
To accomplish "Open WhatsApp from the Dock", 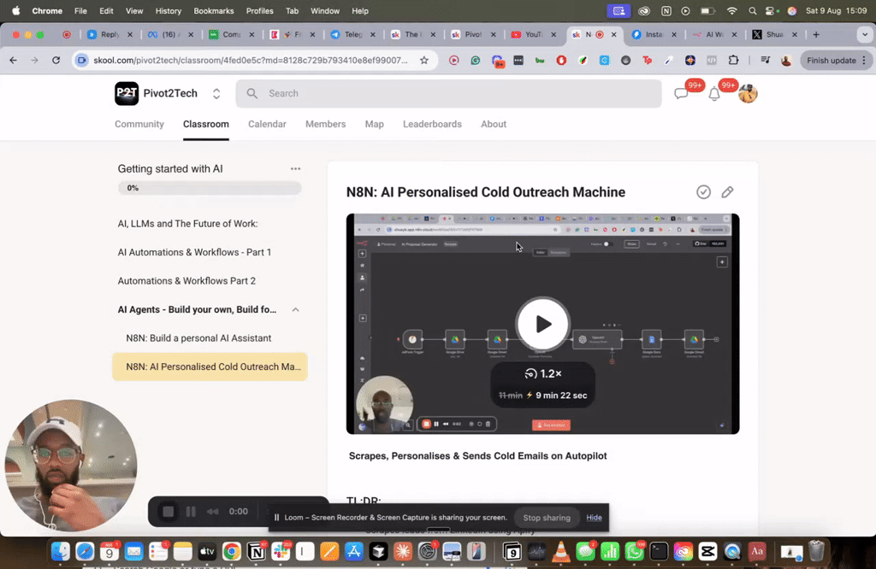I will [x=634, y=552].
